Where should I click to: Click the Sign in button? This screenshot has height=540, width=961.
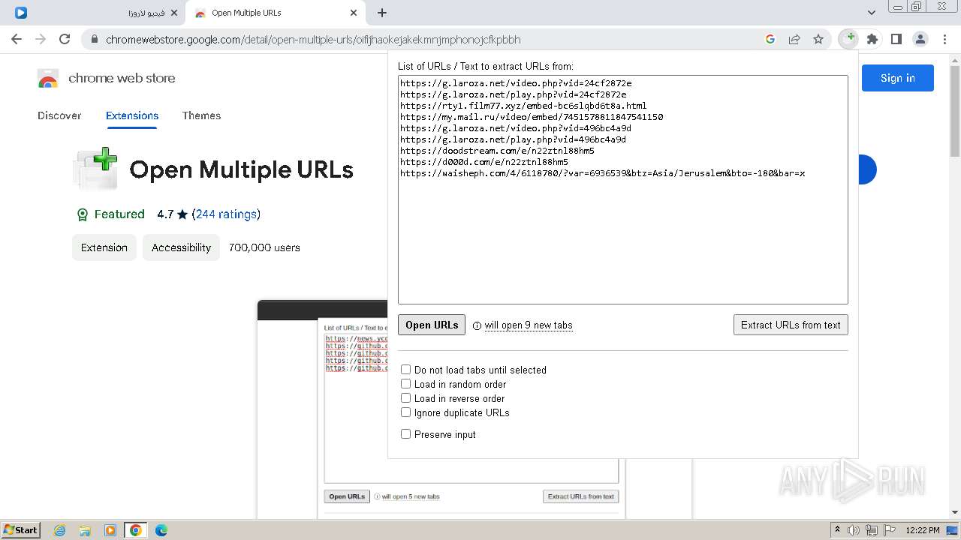[x=898, y=78]
